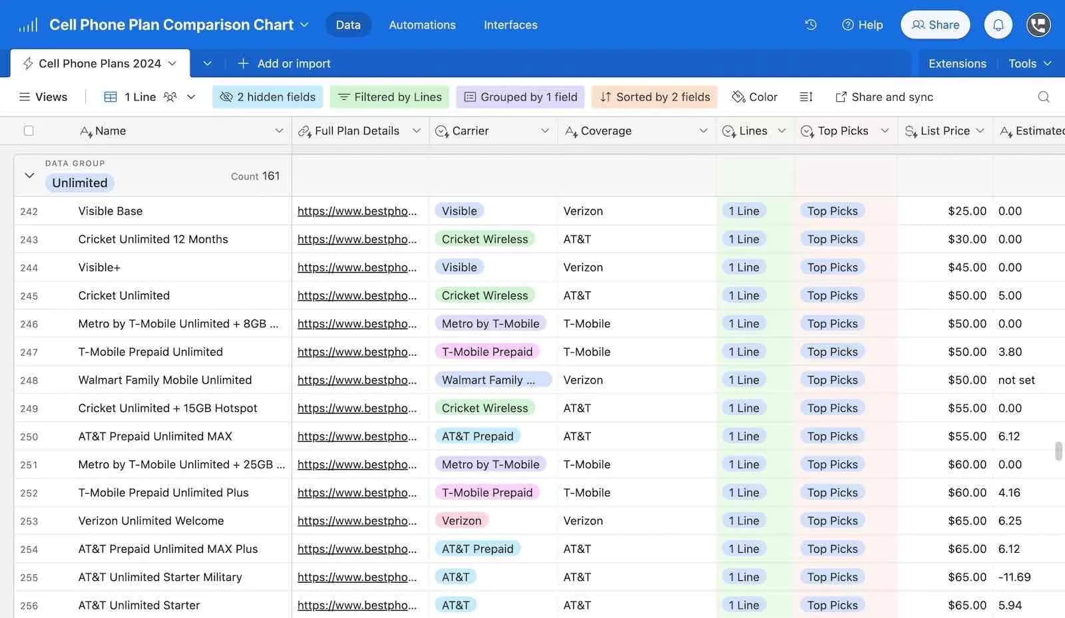Viewport: 1065px width, 618px height.
Task: Click the Share and sync icon
Action: [x=841, y=96]
